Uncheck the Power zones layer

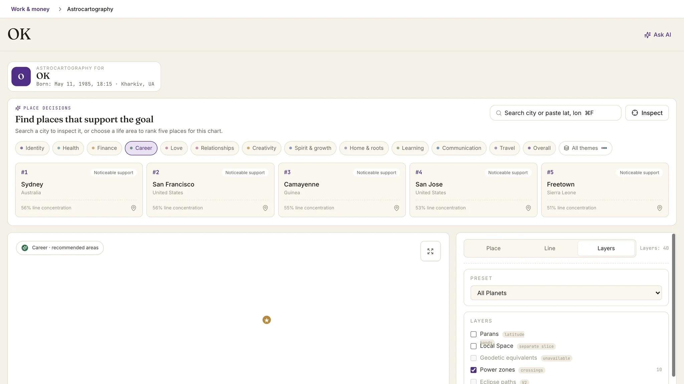474,370
